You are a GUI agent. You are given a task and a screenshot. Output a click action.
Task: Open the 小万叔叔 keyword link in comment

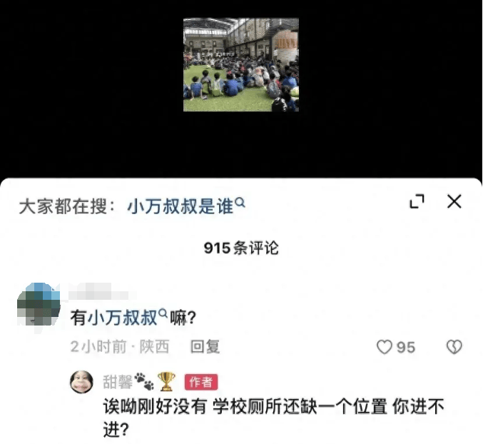tap(123, 318)
